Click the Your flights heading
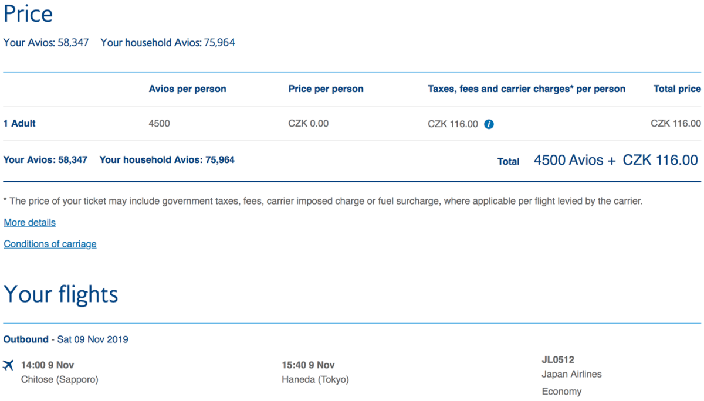The width and height of the screenshot is (704, 401). pyautogui.click(x=61, y=294)
